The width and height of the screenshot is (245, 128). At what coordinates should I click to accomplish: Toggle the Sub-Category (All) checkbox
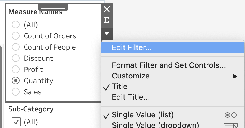point(16,122)
